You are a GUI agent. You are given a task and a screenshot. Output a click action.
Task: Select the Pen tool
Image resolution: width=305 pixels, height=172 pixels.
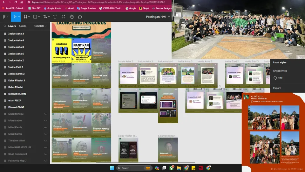[45, 17]
